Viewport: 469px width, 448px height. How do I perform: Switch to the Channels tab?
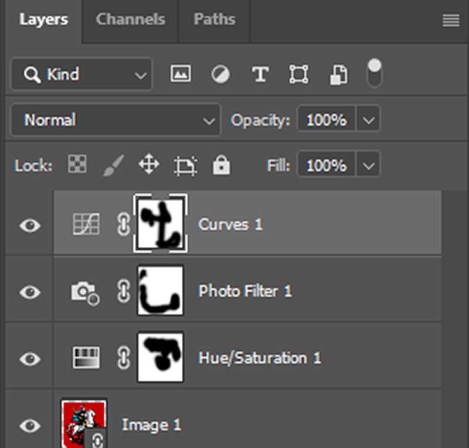(130, 19)
